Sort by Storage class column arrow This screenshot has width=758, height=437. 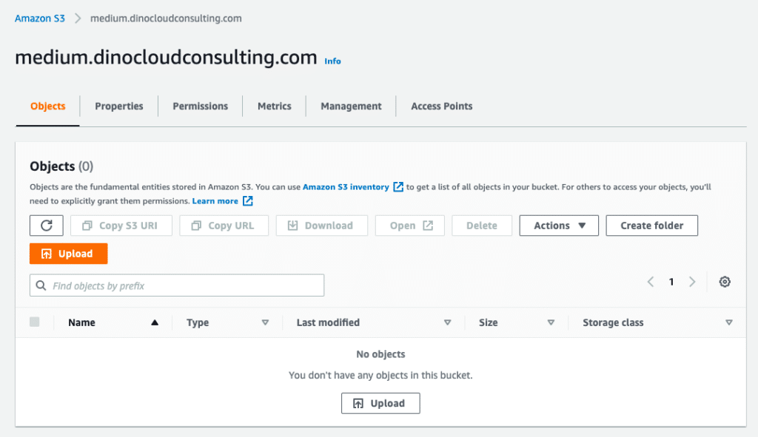(x=729, y=322)
